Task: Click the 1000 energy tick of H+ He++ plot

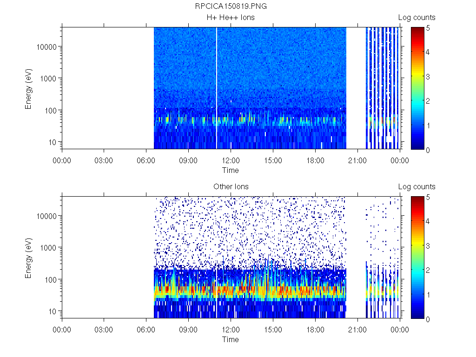Action: pyautogui.click(x=48, y=79)
